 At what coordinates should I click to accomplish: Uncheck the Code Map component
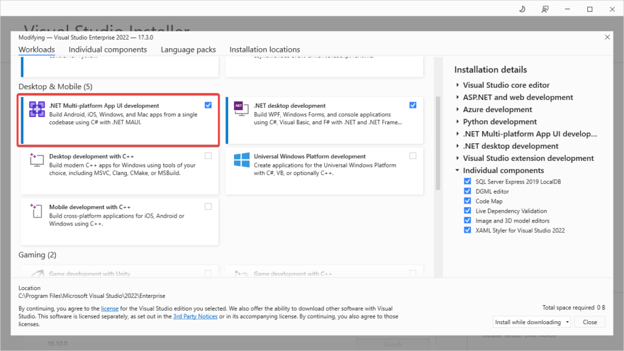point(467,200)
